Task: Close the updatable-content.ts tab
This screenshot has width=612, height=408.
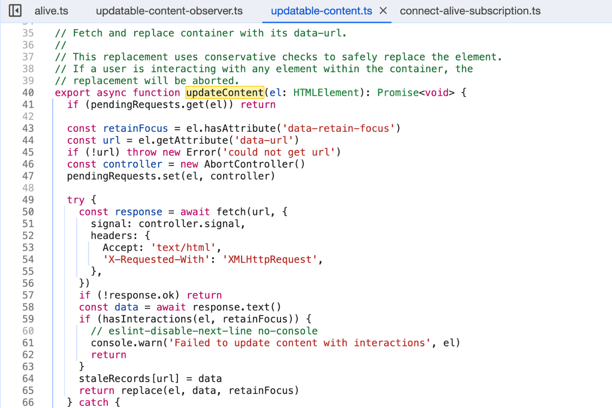Action: click(383, 11)
